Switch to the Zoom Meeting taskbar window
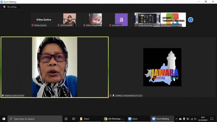217x122 pixels. coord(162,119)
